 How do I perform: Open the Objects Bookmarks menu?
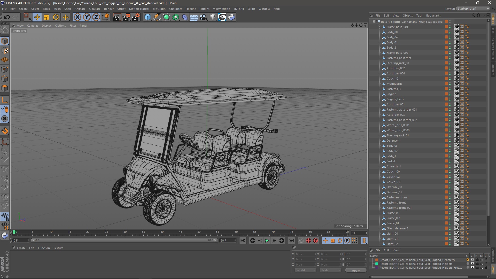click(433, 16)
